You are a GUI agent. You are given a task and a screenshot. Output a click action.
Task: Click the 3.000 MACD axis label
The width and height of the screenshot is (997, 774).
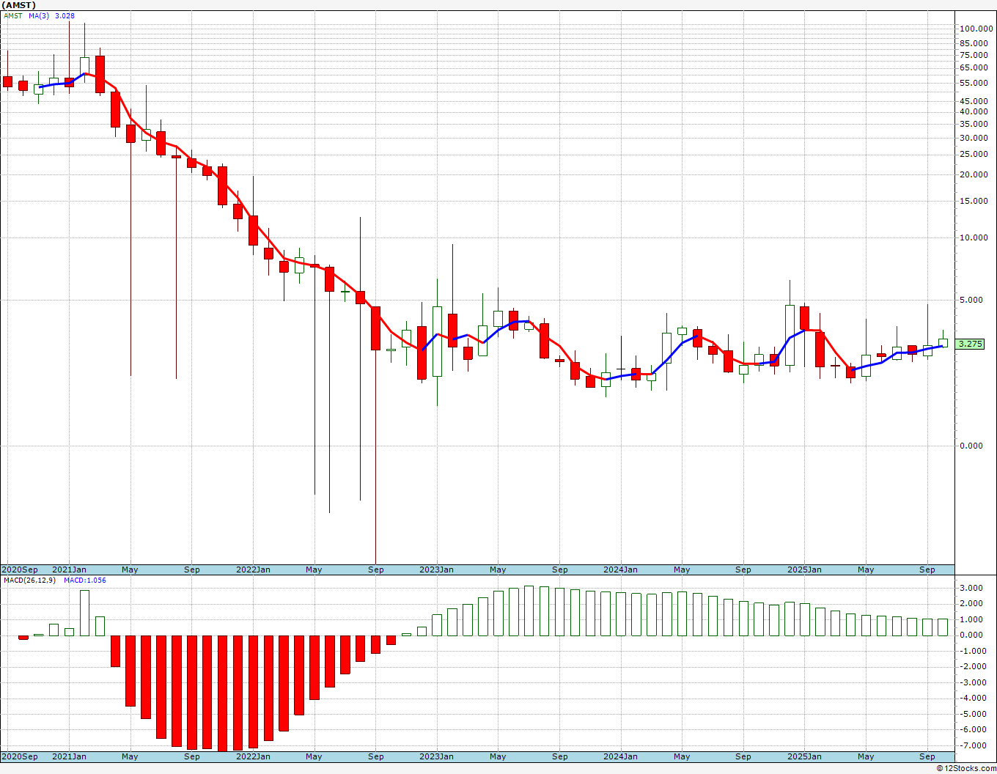[x=971, y=588]
